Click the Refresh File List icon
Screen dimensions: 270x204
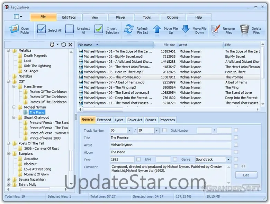point(129,29)
